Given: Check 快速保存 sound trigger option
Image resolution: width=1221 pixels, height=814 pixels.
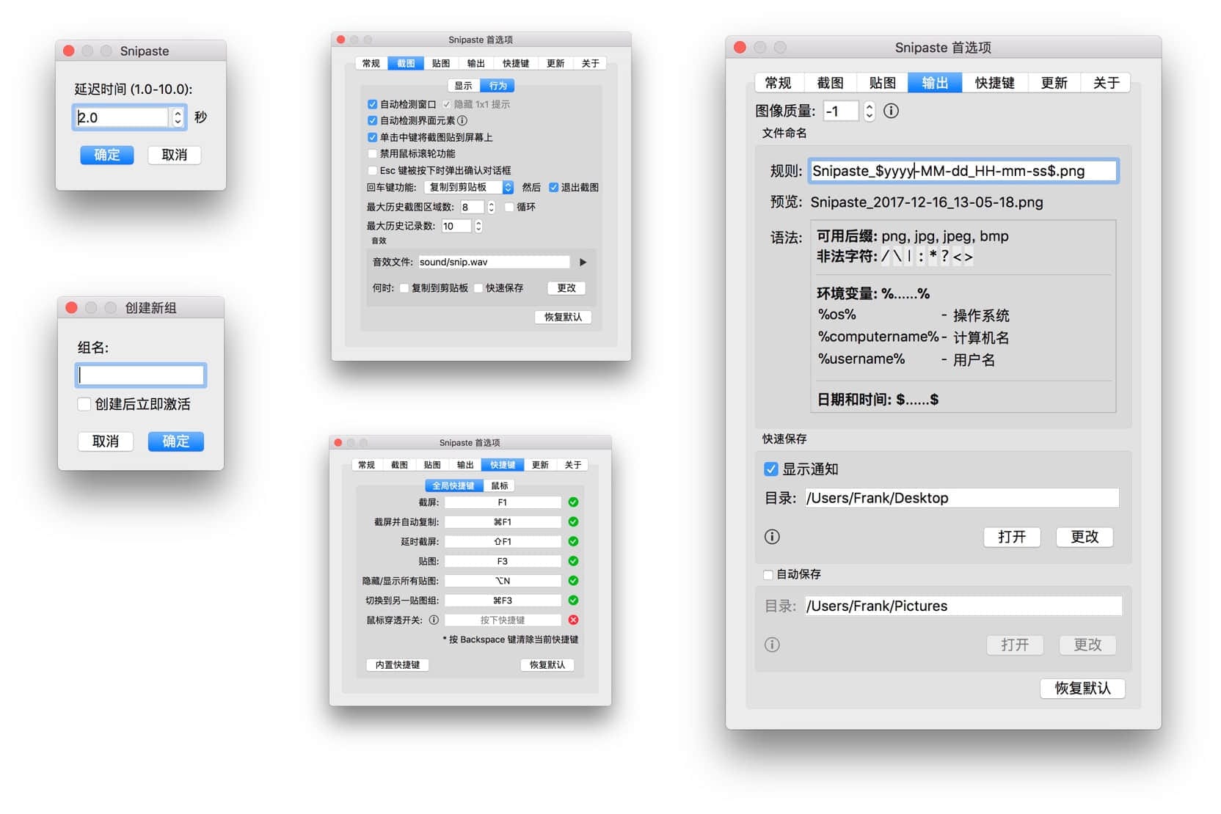Looking at the screenshot, I should pyautogui.click(x=478, y=288).
